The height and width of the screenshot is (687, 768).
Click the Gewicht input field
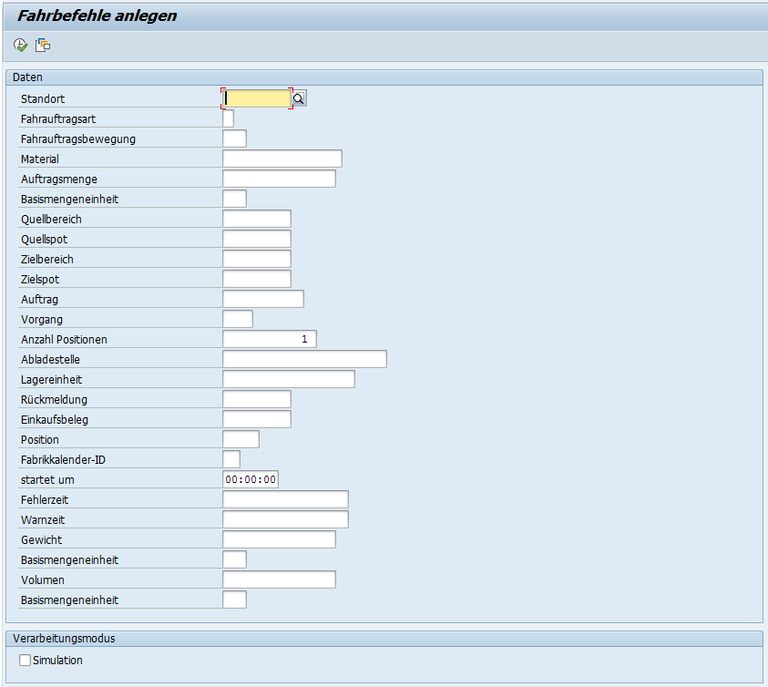(279, 539)
